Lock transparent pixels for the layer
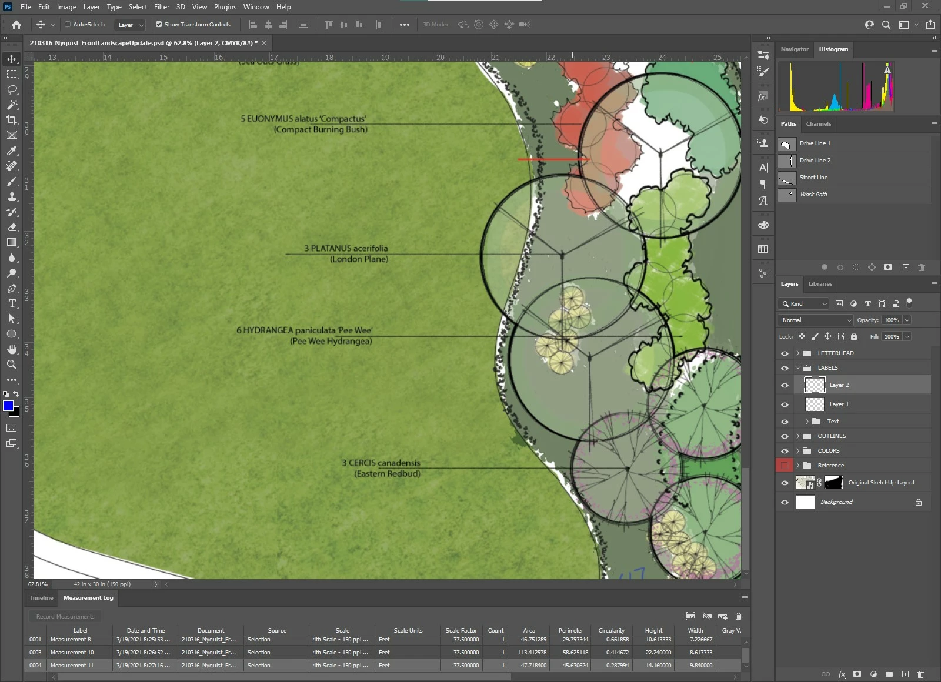The height and width of the screenshot is (682, 941). coord(802,337)
